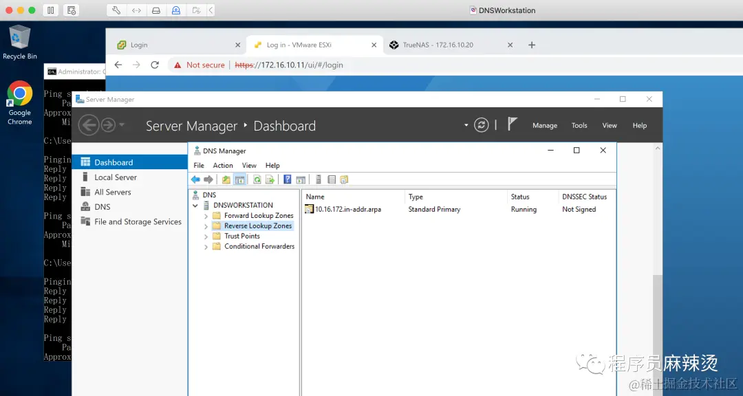Viewport: 743px width, 396px height.
Task: Click the VM snapshot icon in title bar
Action: coord(72,10)
